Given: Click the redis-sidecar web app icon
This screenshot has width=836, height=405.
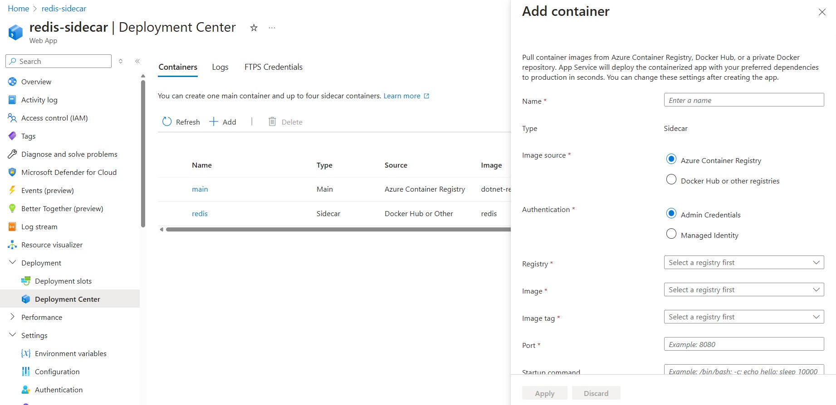Looking at the screenshot, I should 15,32.
